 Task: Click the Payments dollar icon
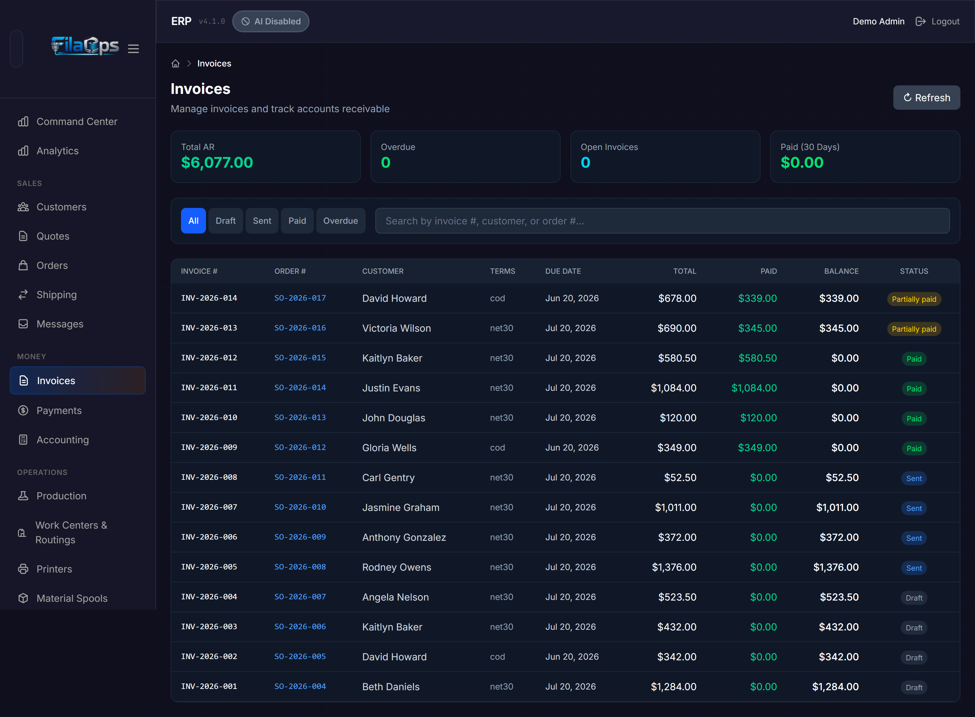point(23,410)
